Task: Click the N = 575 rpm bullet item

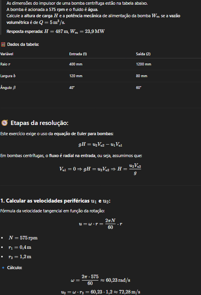Action: (x=23, y=238)
